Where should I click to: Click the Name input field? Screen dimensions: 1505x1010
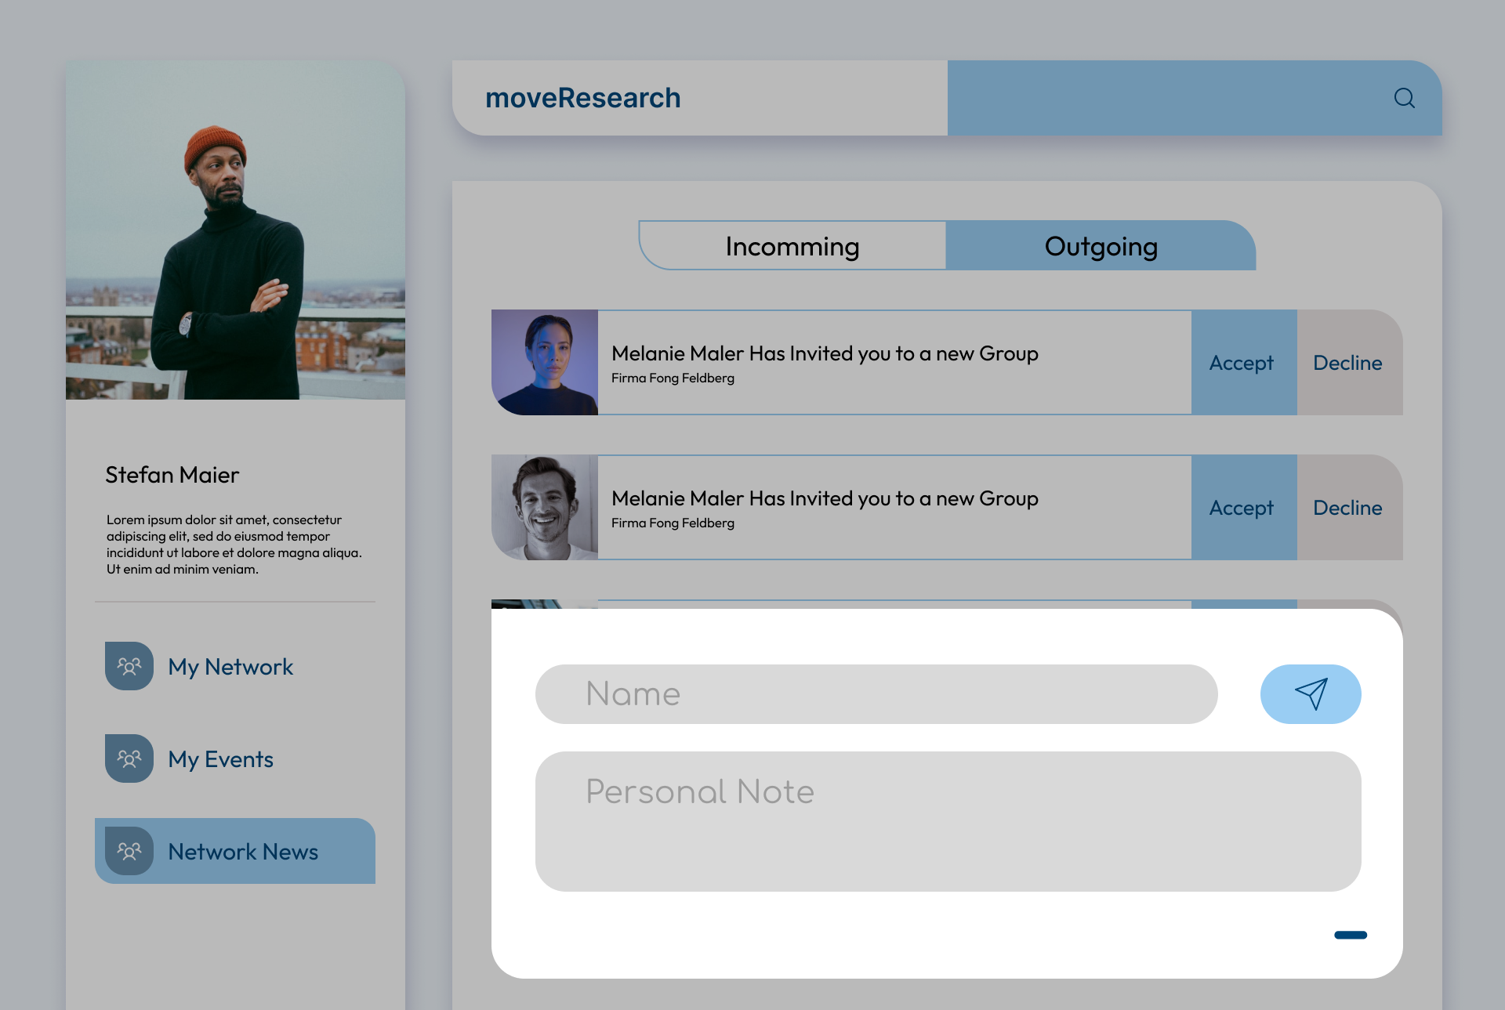tap(876, 694)
